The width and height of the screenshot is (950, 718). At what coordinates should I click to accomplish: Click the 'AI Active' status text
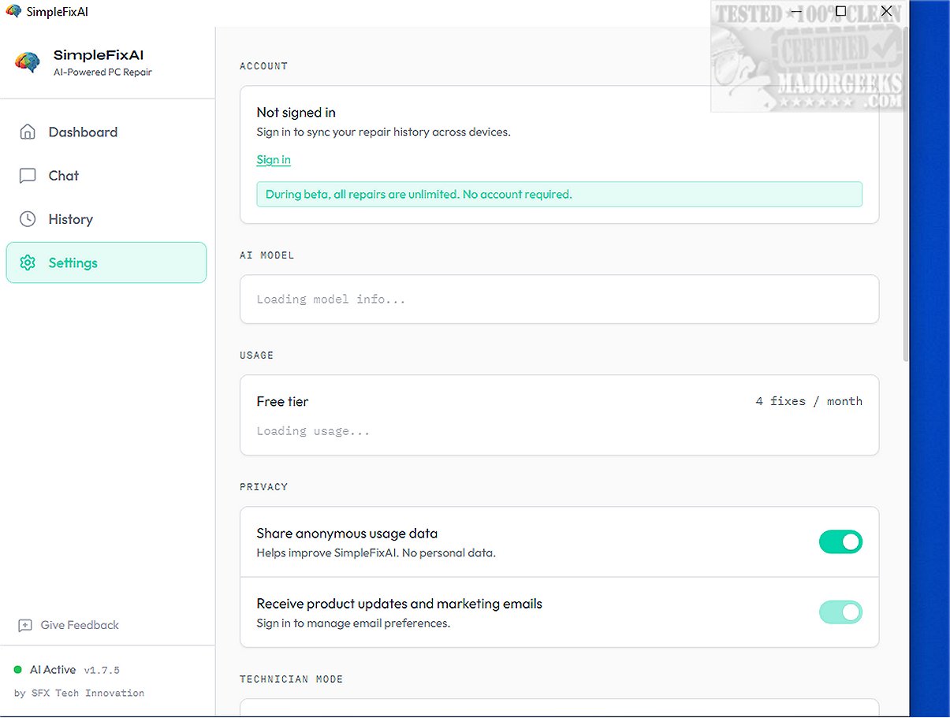click(x=53, y=670)
